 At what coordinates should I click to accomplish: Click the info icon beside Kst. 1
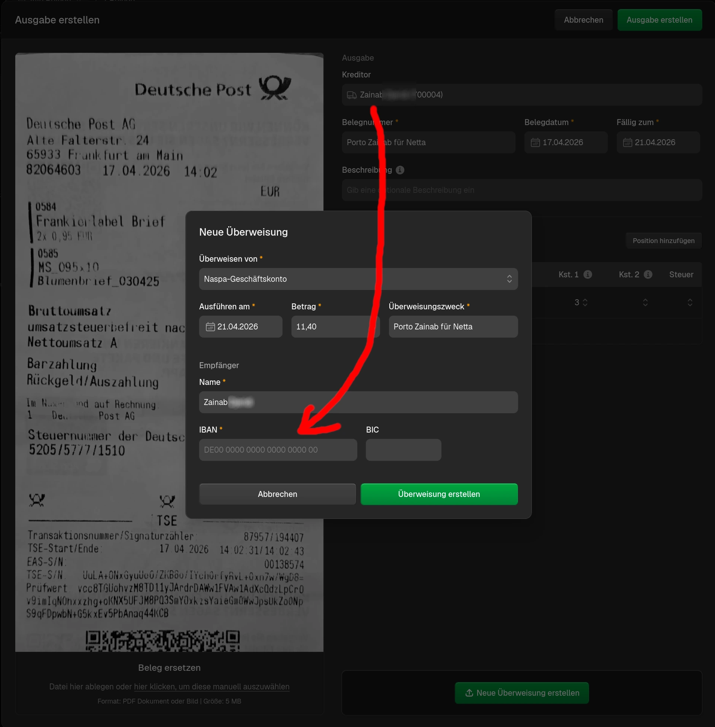click(x=588, y=274)
